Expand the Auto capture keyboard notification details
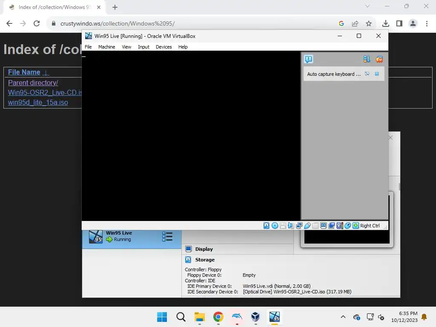Screen dimensions: 436x327 click(x=367, y=74)
